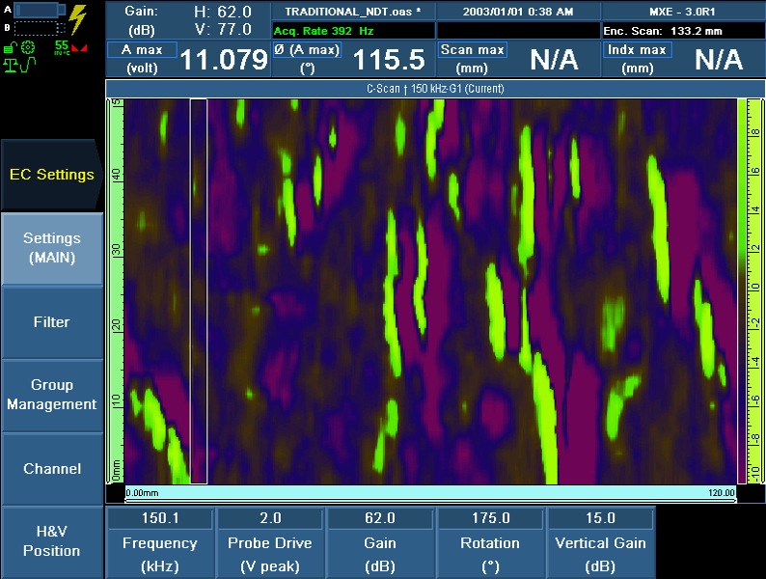Select the Rotation (°) parameter
Viewport: 766px width, 579px height.
[x=490, y=543]
